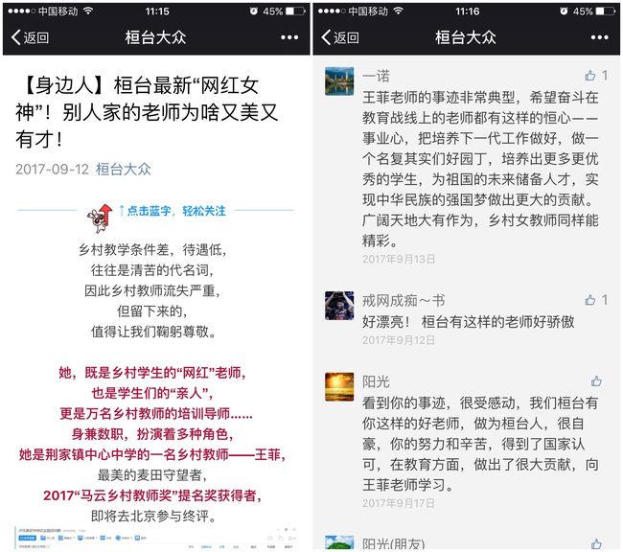Like the comment by 阳光
The width and height of the screenshot is (623, 552).
[596, 381]
